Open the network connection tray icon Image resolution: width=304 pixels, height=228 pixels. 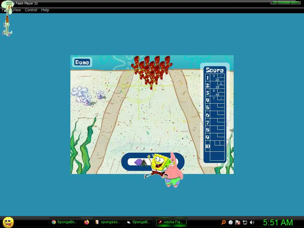(x=245, y=222)
